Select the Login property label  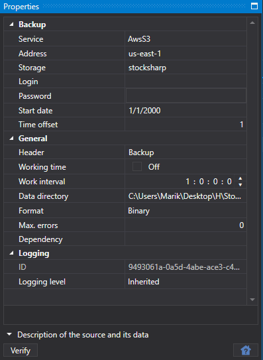(28, 82)
